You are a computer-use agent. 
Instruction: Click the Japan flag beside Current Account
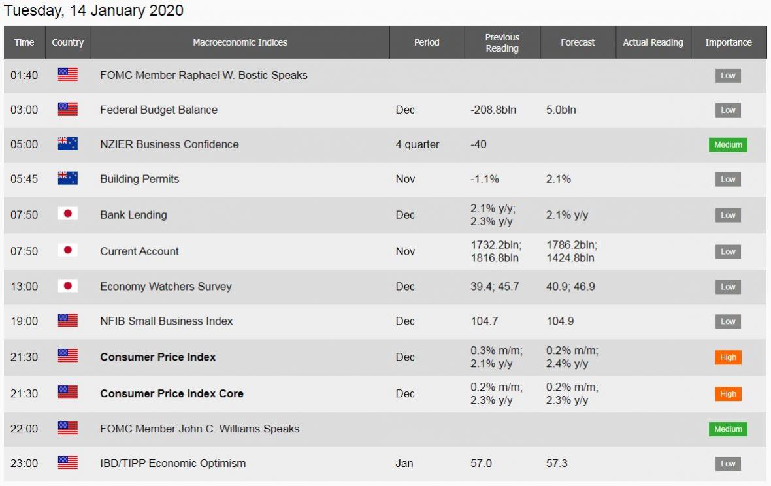67,251
